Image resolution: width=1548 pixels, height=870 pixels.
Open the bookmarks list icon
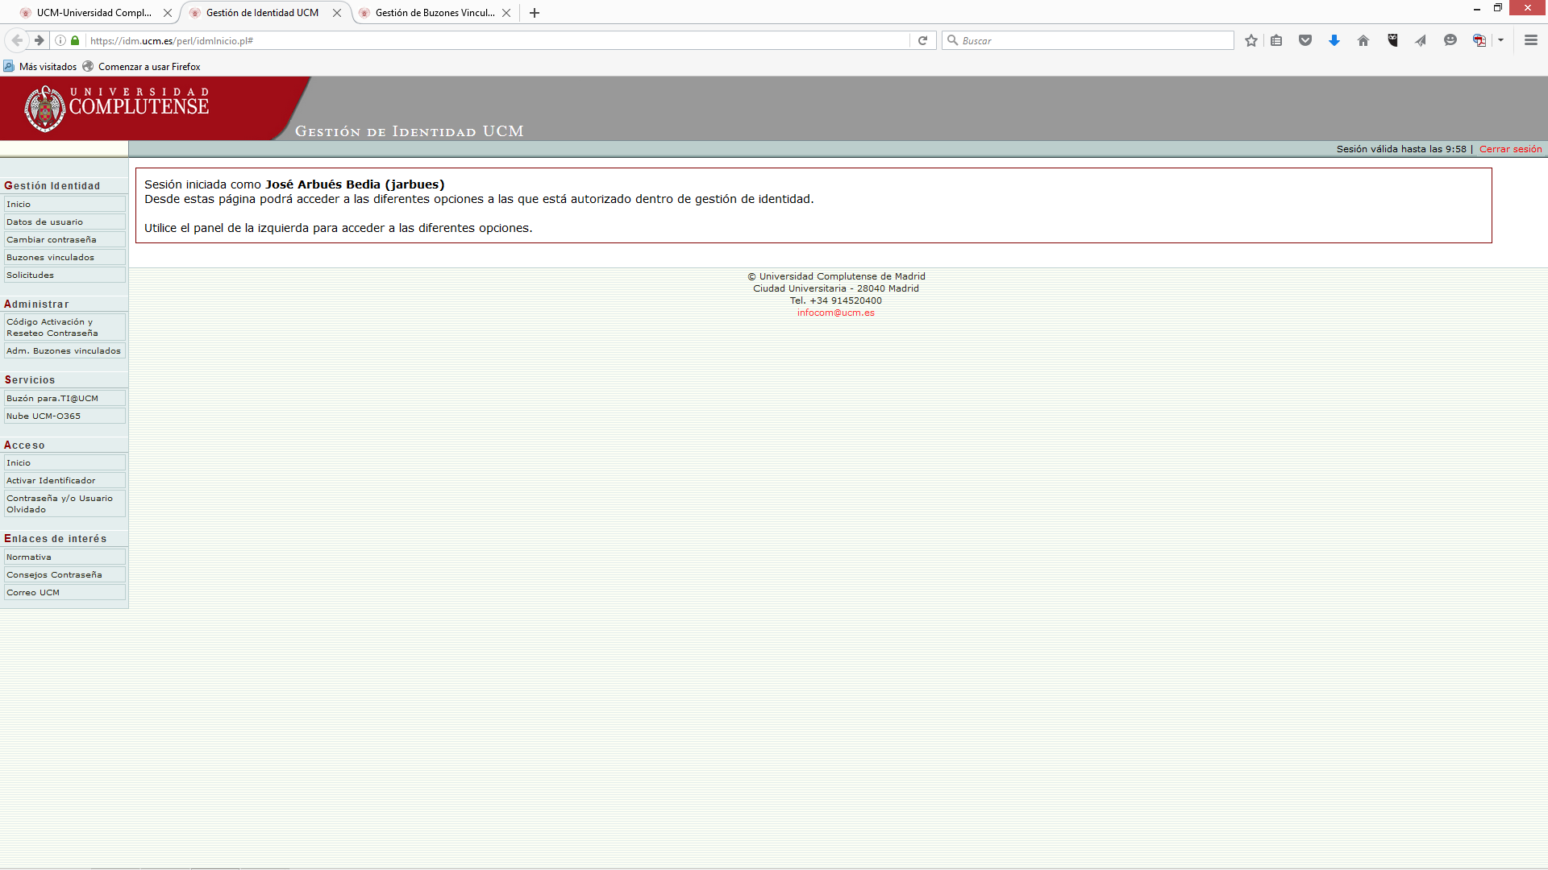[x=1276, y=40]
